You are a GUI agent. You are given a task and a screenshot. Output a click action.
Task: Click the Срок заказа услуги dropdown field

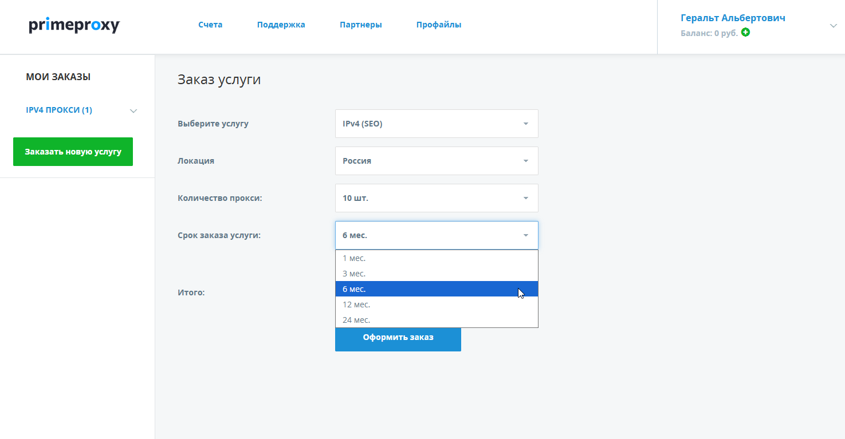tap(437, 235)
